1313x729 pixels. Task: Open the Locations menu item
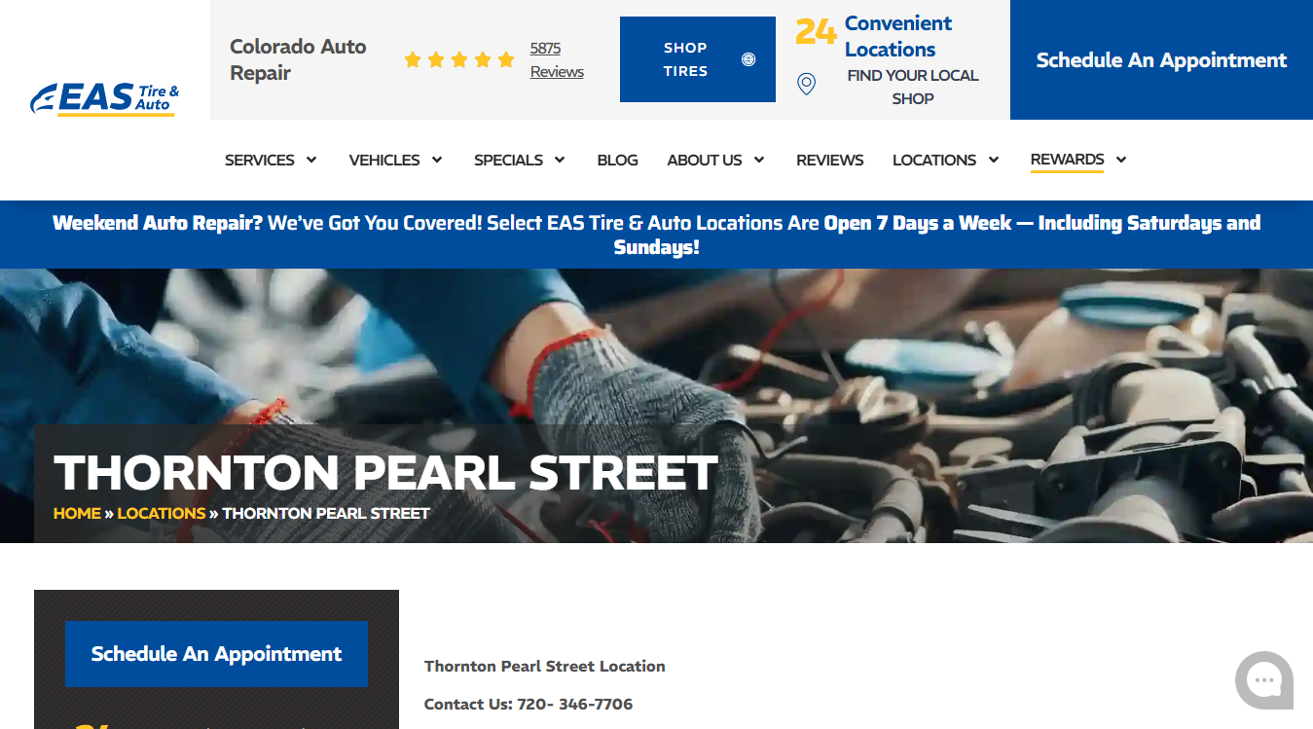(x=934, y=160)
